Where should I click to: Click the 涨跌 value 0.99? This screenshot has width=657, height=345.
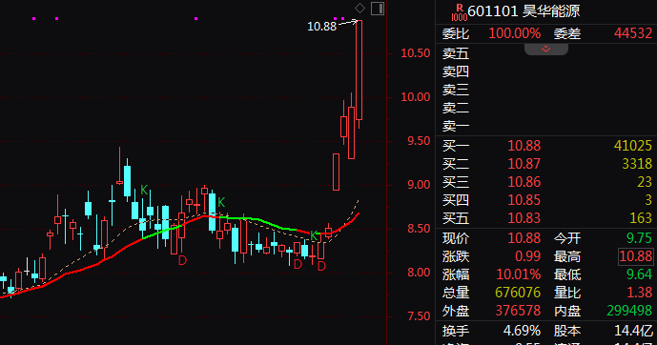pyautogui.click(x=528, y=256)
